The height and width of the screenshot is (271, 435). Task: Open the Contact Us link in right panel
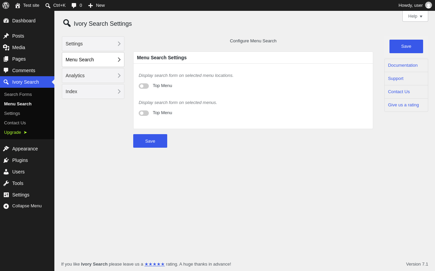pos(399,92)
